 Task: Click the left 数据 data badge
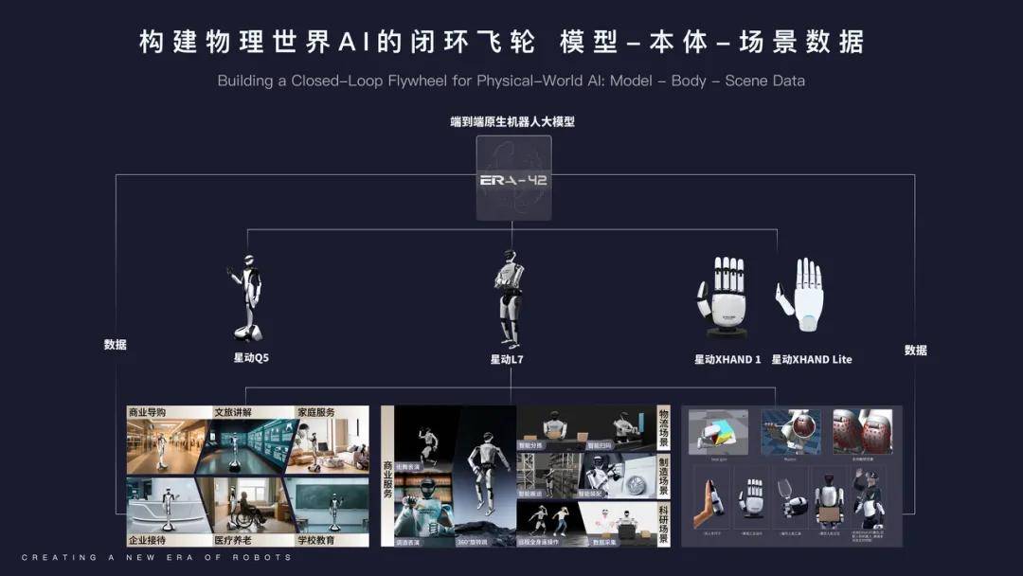[x=116, y=346]
